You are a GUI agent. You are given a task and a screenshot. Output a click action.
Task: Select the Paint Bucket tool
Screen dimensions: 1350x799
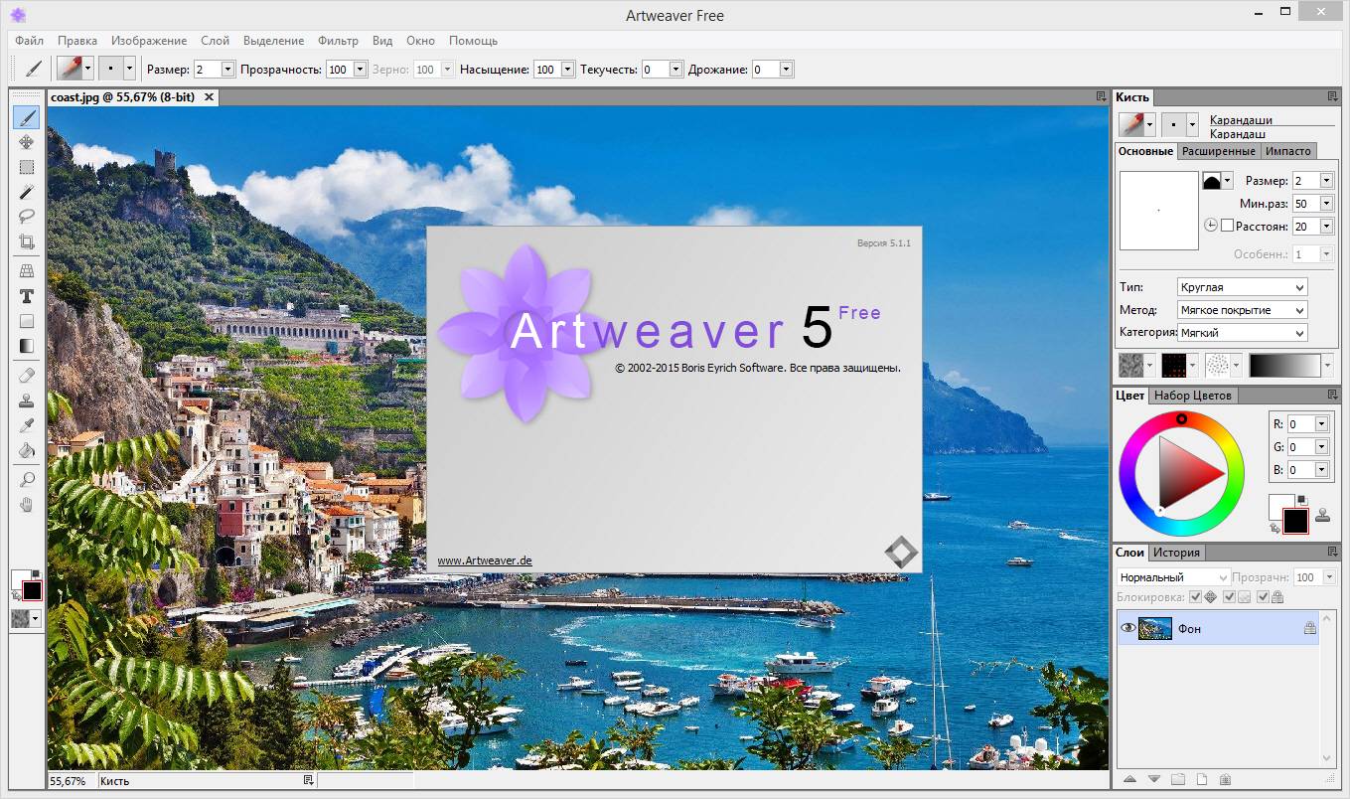[x=27, y=450]
